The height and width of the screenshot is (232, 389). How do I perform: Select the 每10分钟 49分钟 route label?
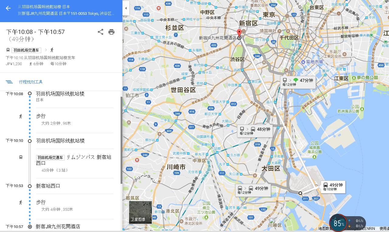(333, 187)
